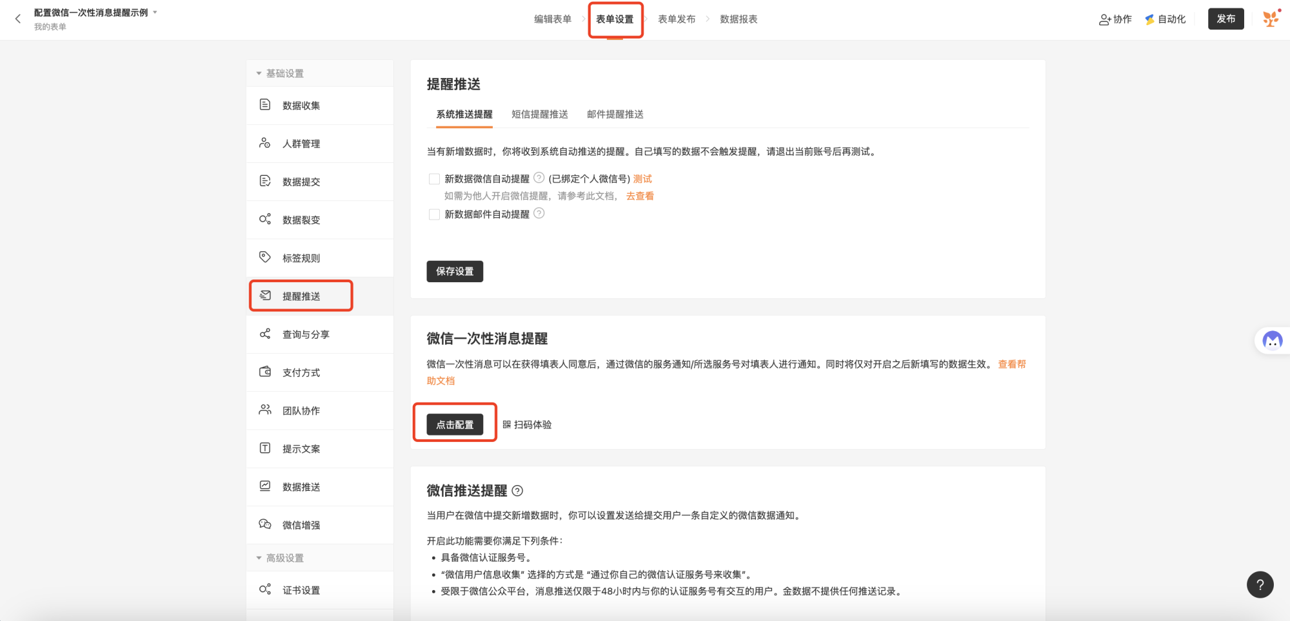Click the 微信增强 WeChat icon
1290x621 pixels.
(265, 524)
